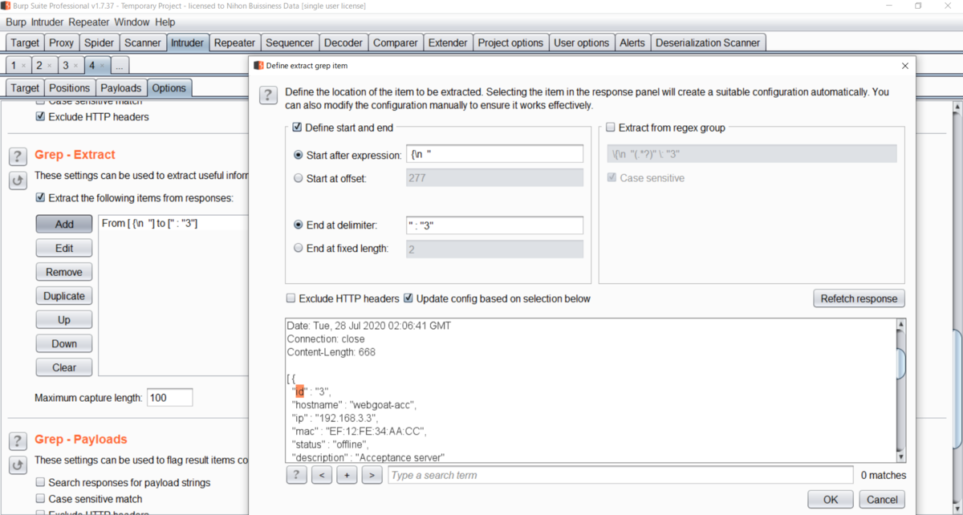Image resolution: width=963 pixels, height=515 pixels.
Task: Switch to the Proxy tab
Action: (62, 43)
